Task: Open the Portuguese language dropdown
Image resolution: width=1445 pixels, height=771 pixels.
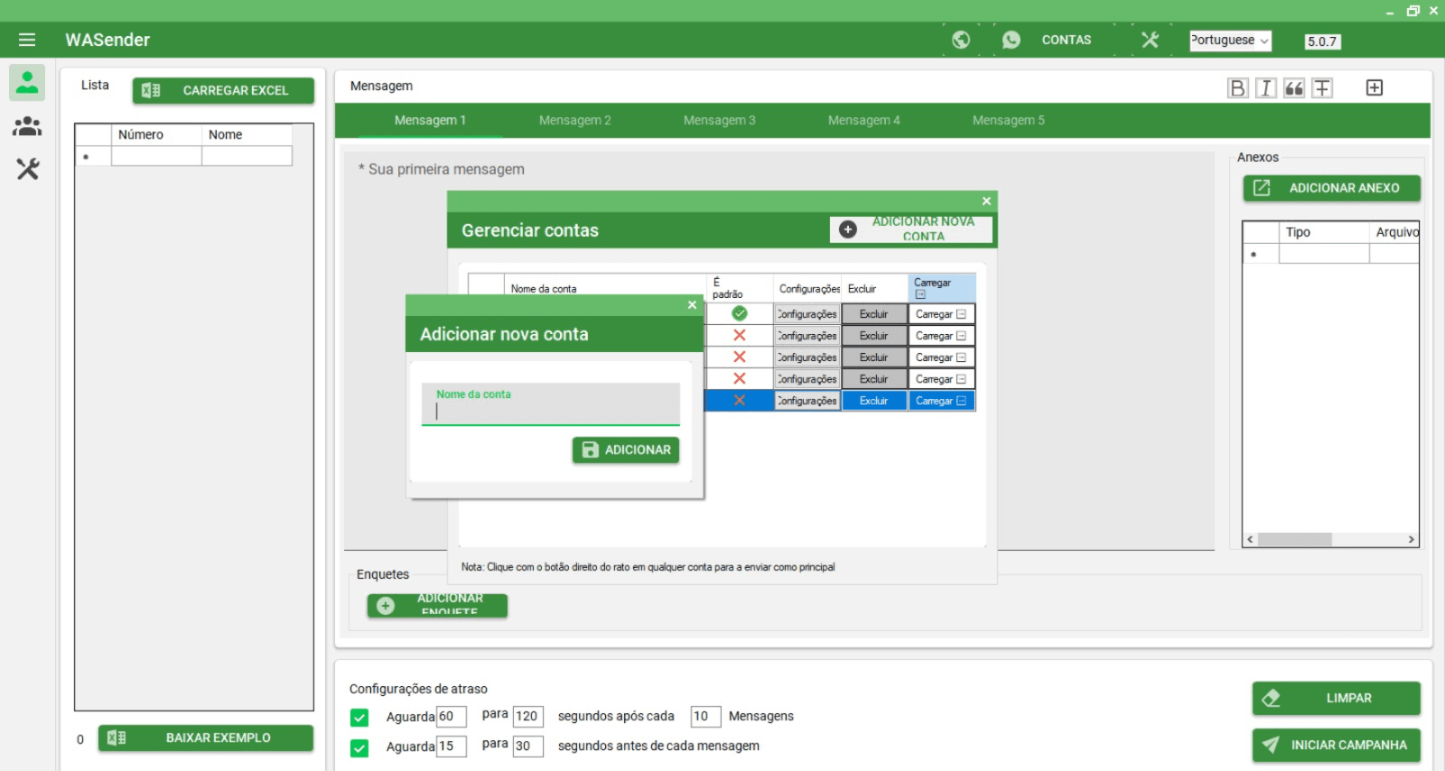Action: coord(1229,41)
